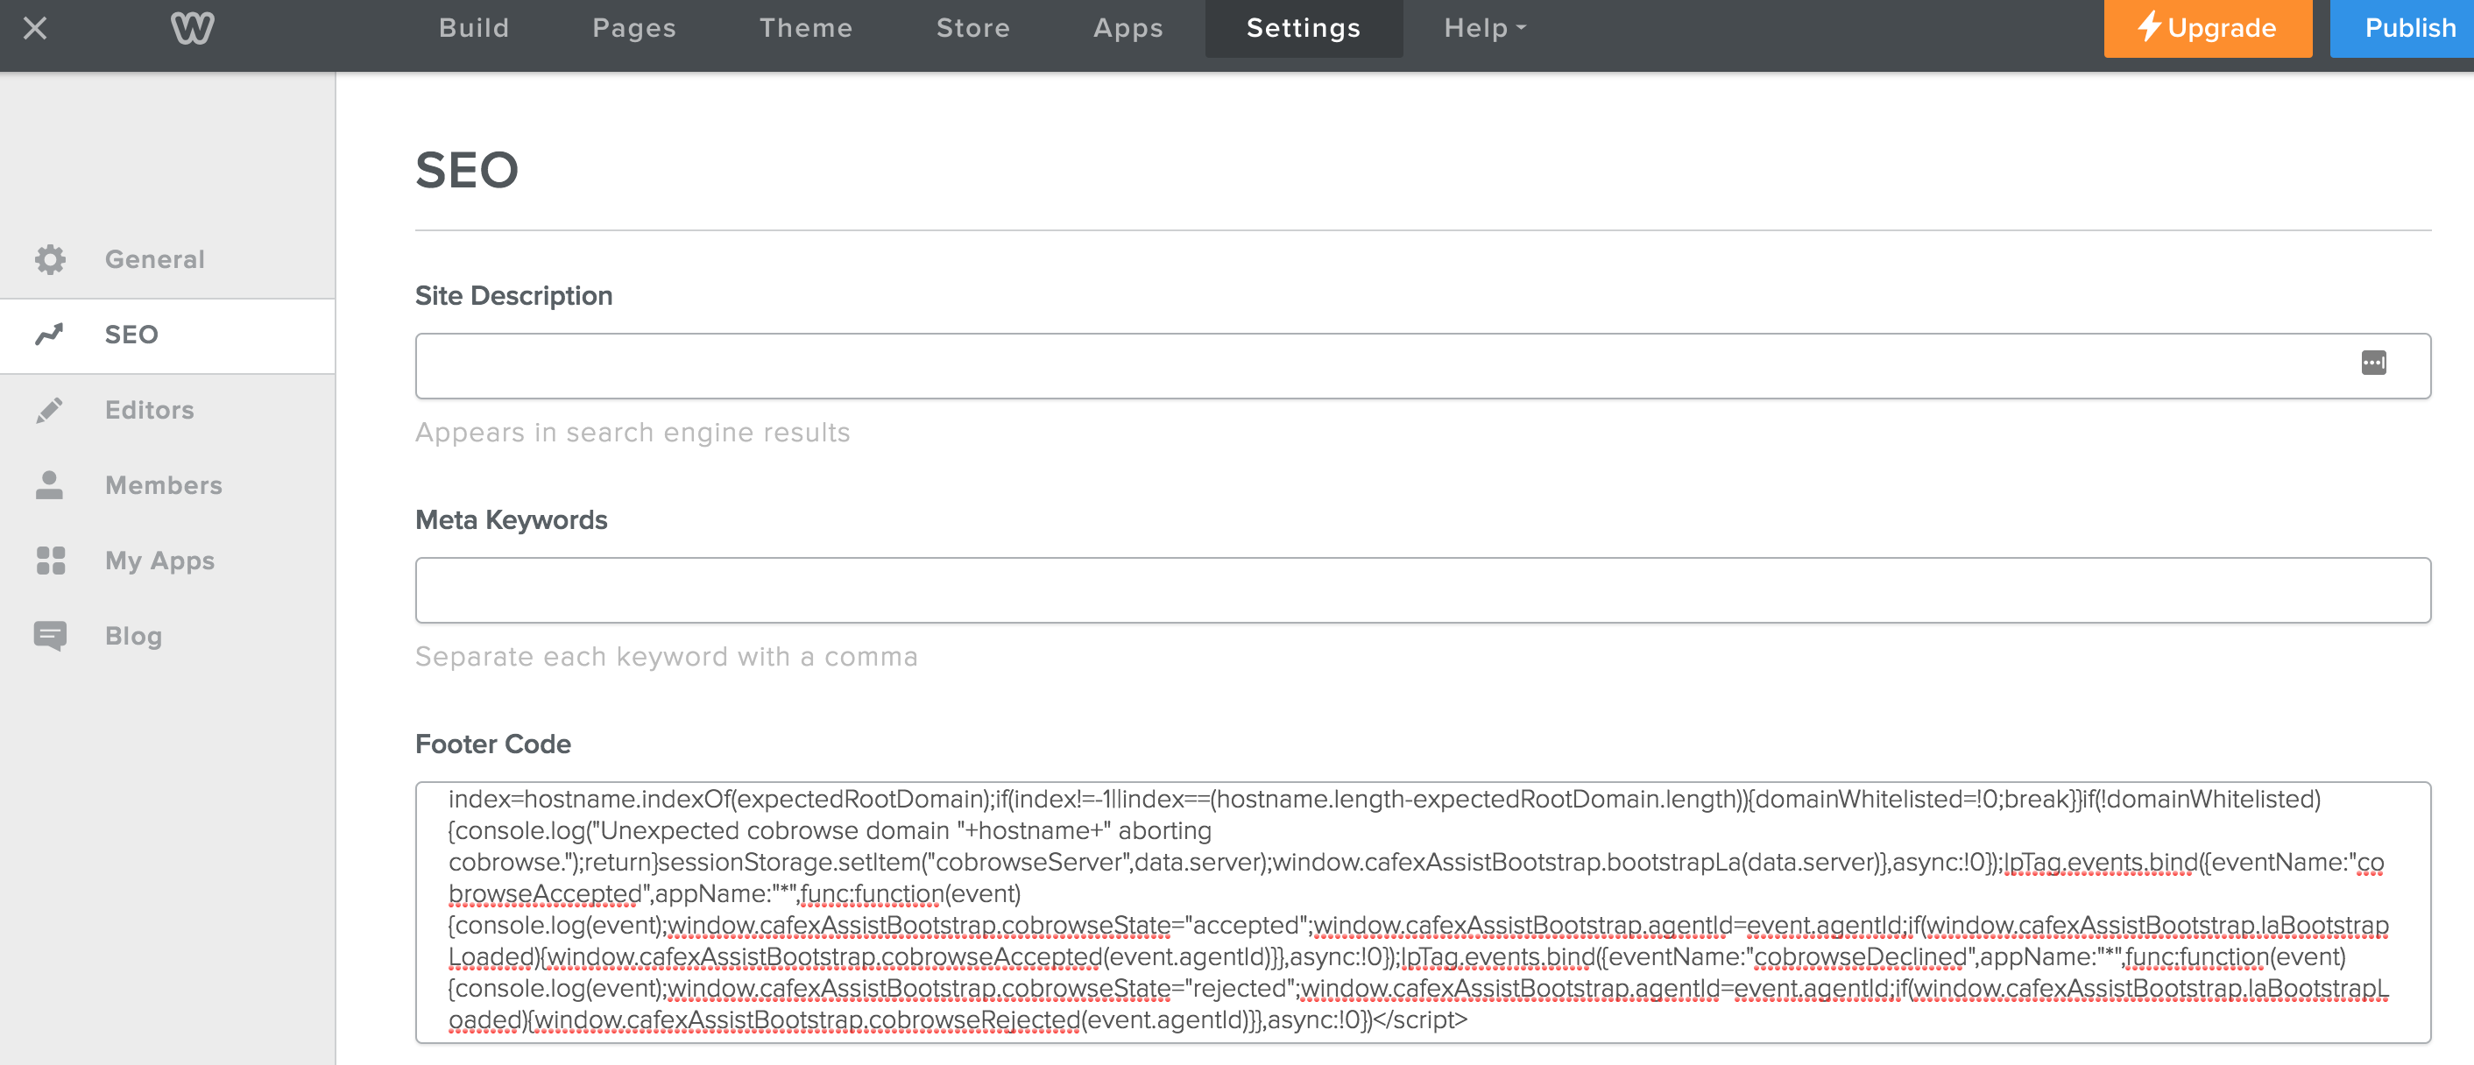
Task: Click inside the Footer Code text area
Action: (x=1423, y=913)
